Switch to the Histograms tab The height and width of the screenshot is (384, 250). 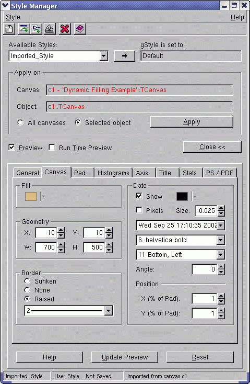coord(113,173)
